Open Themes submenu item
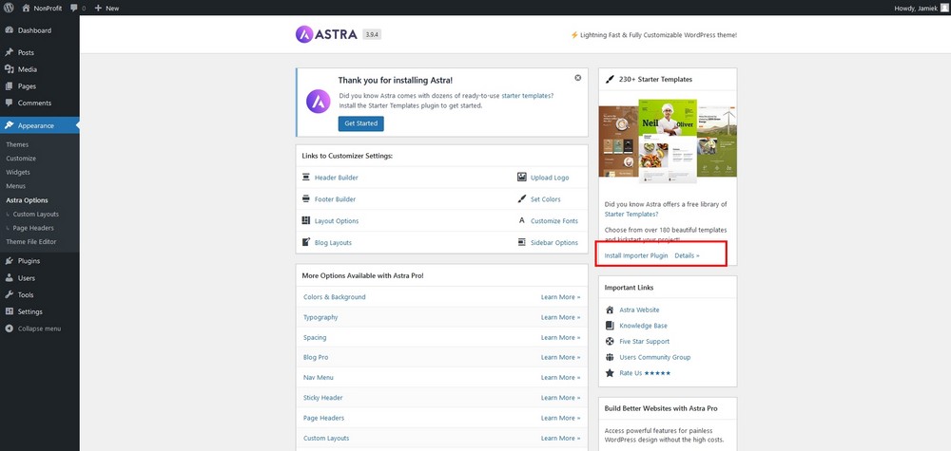This screenshot has width=951, height=451. pyautogui.click(x=17, y=144)
